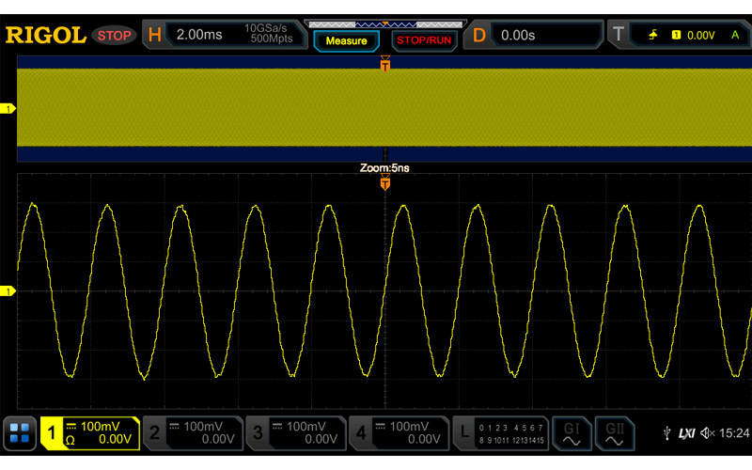Click channel 1 impedance ohm symbol
The image size is (752, 470).
pyautogui.click(x=70, y=440)
